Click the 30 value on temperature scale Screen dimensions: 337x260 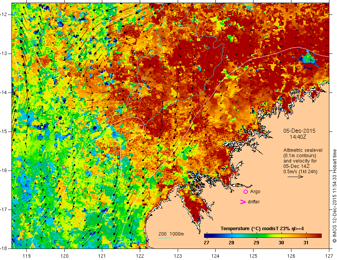click(x=281, y=243)
